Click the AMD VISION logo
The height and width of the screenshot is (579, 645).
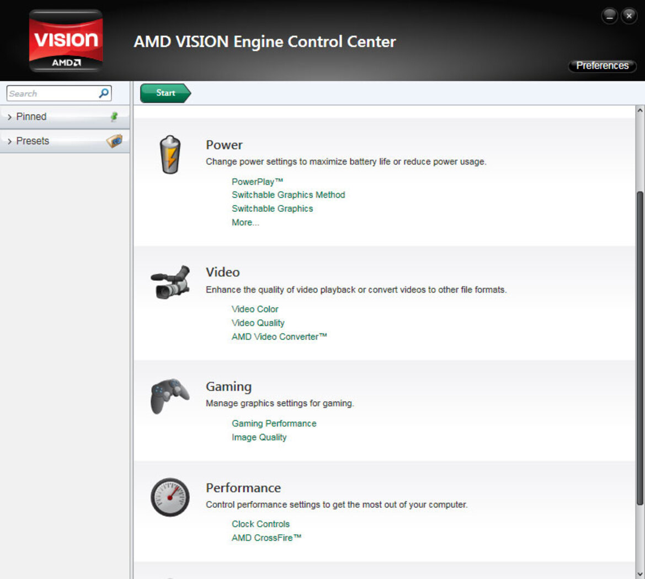click(x=66, y=40)
